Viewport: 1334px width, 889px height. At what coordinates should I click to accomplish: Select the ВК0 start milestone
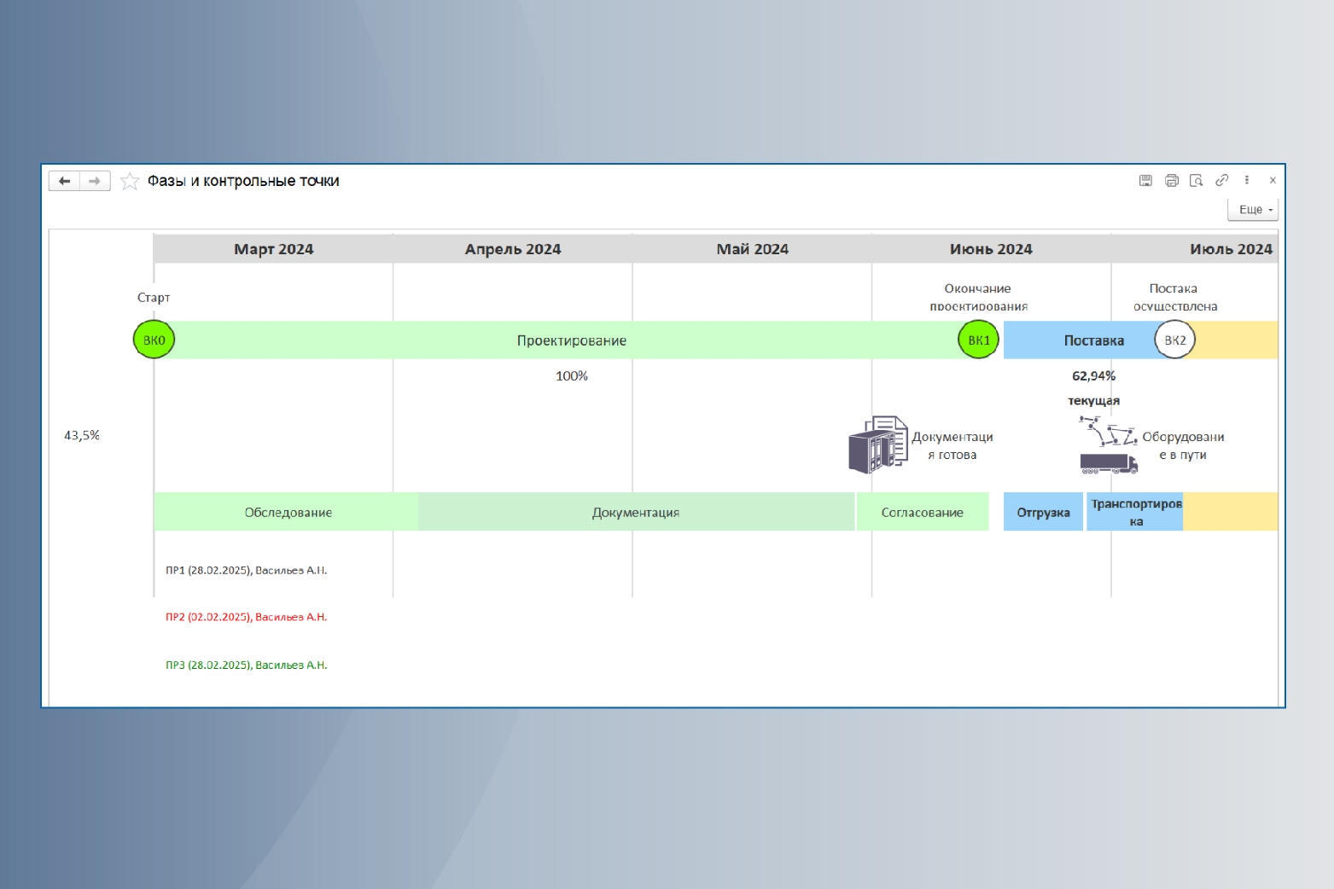point(154,340)
